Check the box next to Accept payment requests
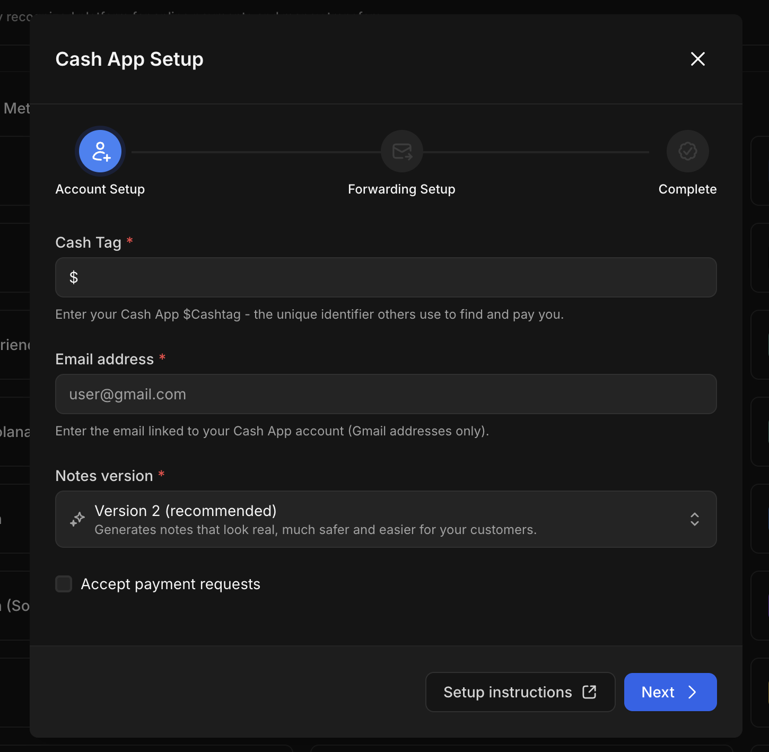 (63, 583)
